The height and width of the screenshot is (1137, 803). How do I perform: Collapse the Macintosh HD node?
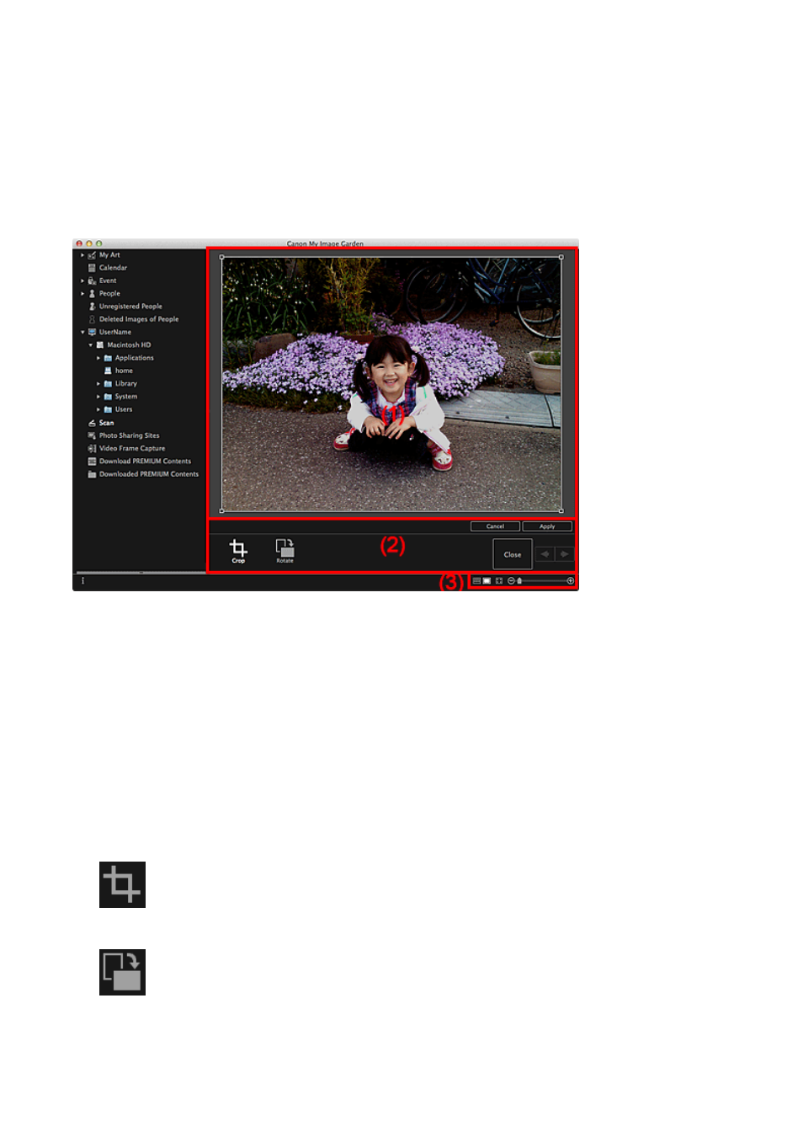coord(91,344)
